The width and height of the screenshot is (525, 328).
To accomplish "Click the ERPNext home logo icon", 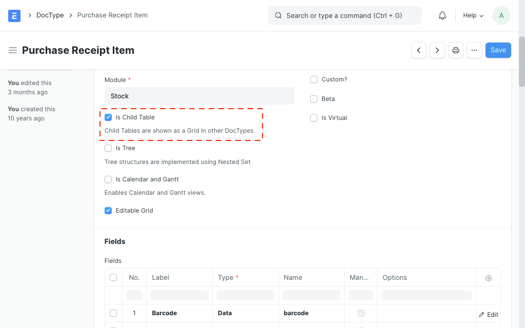I will 14,15.
